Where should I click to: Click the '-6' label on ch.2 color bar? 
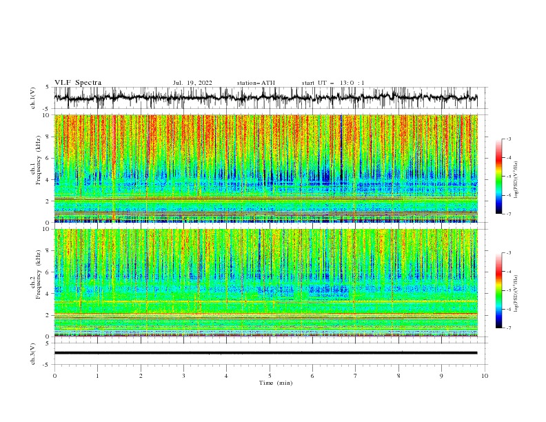click(509, 309)
